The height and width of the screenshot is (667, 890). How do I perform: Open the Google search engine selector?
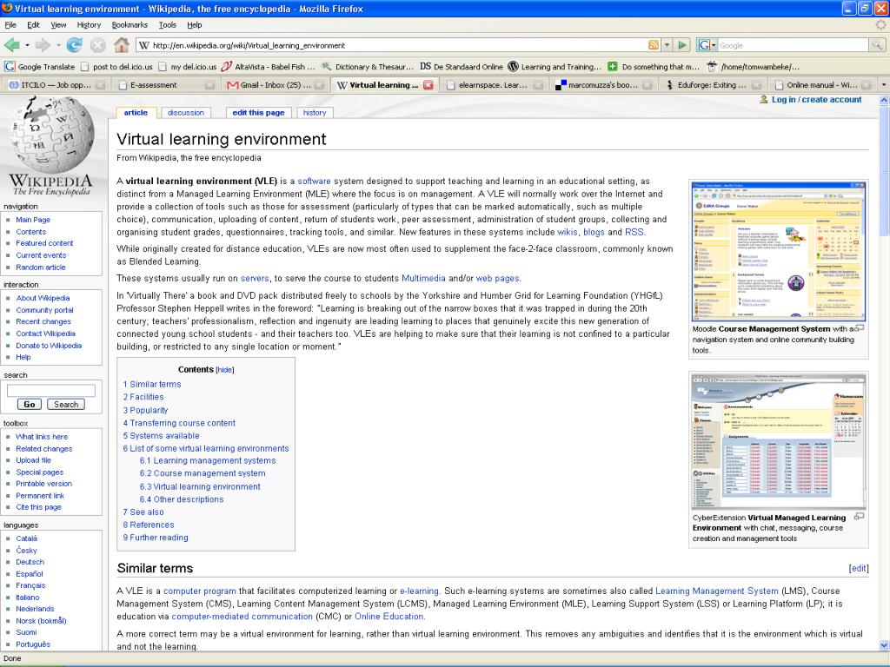707,45
